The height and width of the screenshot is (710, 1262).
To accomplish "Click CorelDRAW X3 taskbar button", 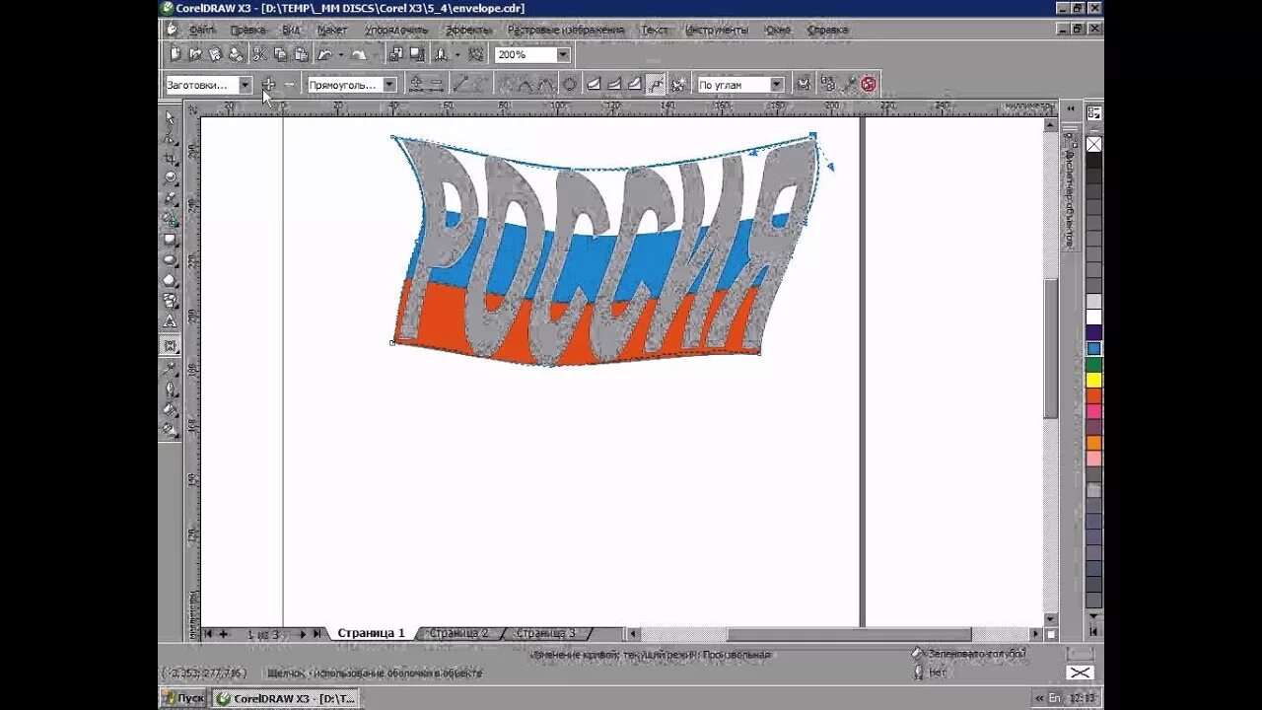I will tap(286, 698).
